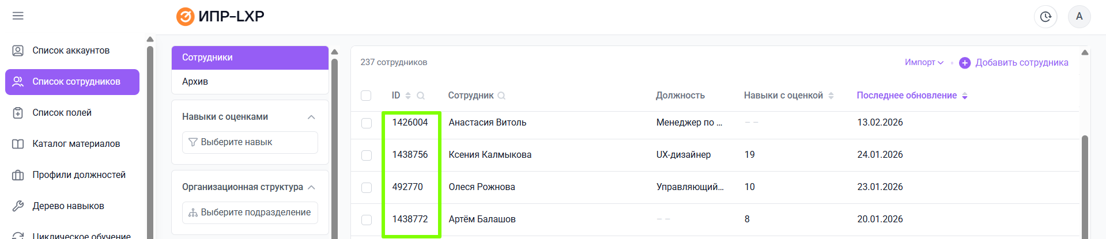
Task: Click the history clock icon
Action: point(1045,17)
